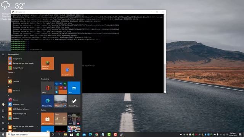Select the Explore group header
This screenshot has height=137, width=244.
[43, 110]
